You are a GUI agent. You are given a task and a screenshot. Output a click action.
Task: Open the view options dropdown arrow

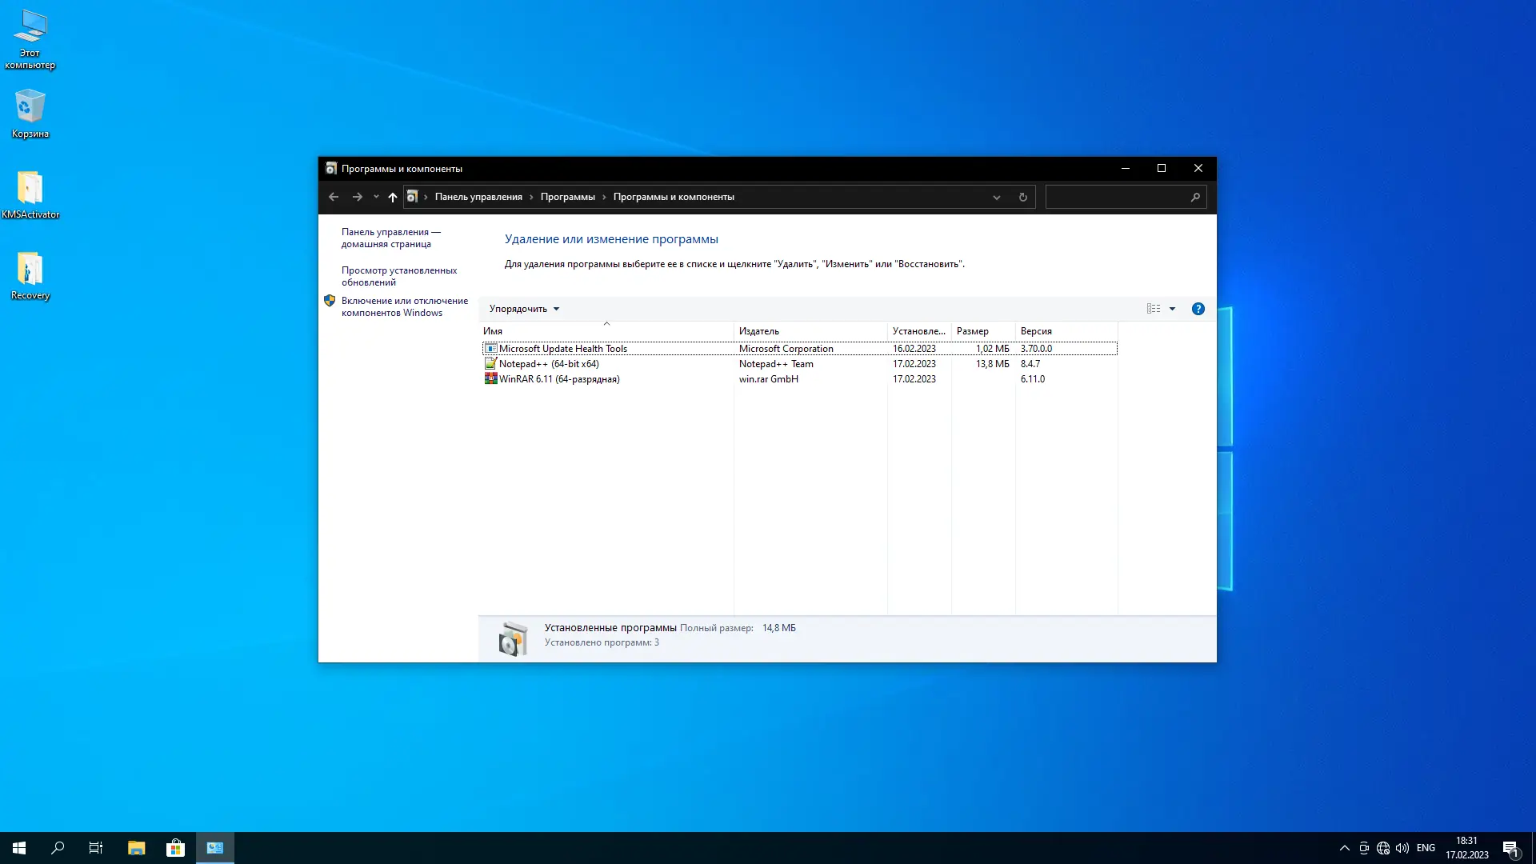click(1172, 309)
